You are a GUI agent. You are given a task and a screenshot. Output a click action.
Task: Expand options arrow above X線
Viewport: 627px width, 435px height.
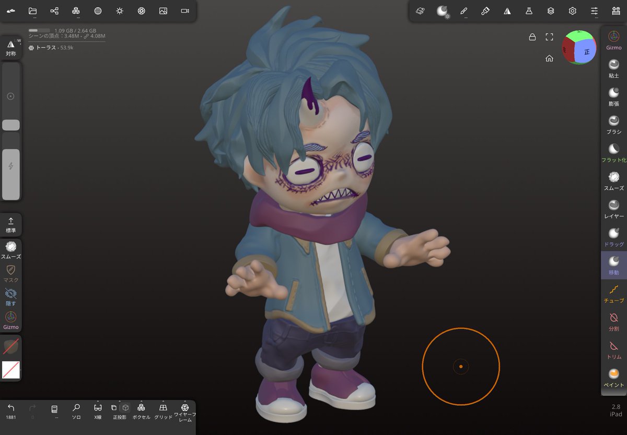(98, 402)
